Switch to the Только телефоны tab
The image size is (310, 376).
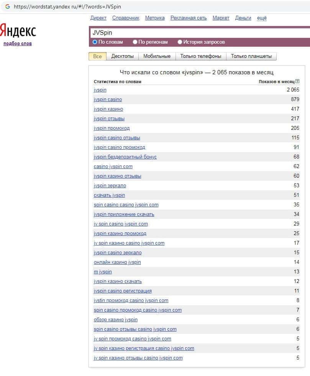pyautogui.click(x=201, y=56)
